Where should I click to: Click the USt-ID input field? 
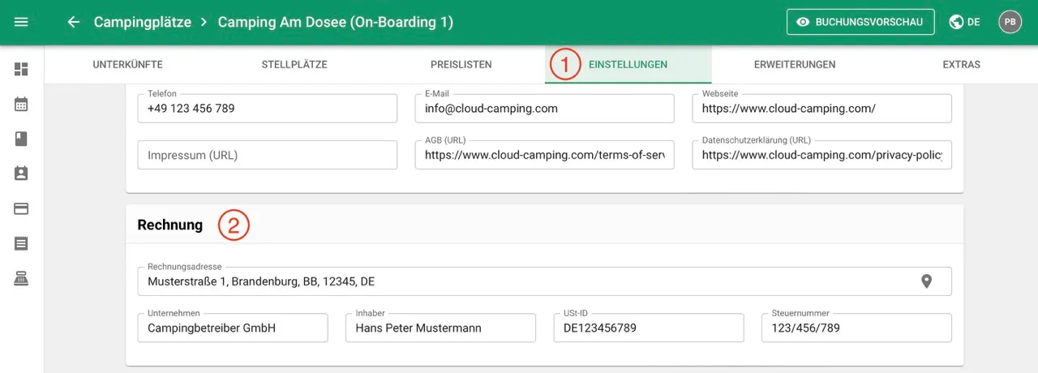point(653,328)
